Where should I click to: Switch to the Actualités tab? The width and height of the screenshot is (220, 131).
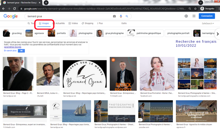tap(59, 24)
